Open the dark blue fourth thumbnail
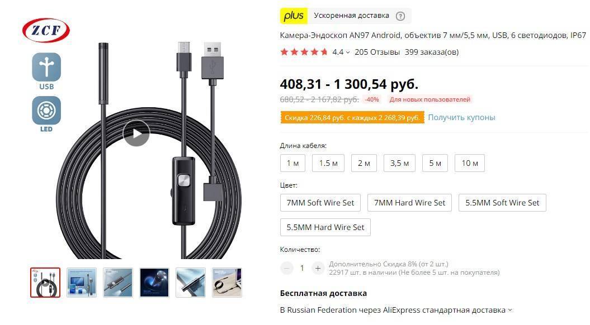This screenshot has height=325, width=590. 154,283
